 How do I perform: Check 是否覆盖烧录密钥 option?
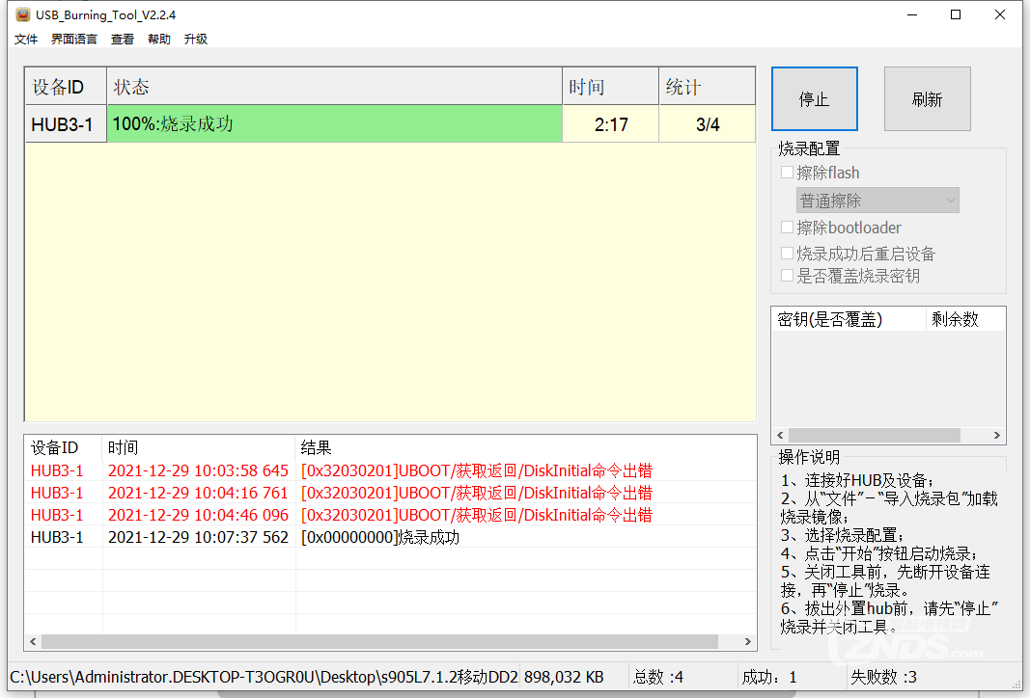coord(787,275)
